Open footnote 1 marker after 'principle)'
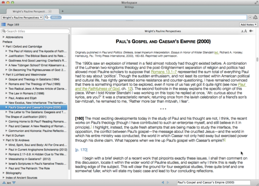Image resolution: width=259 pixels, height=186 pixels. tap(91, 127)
